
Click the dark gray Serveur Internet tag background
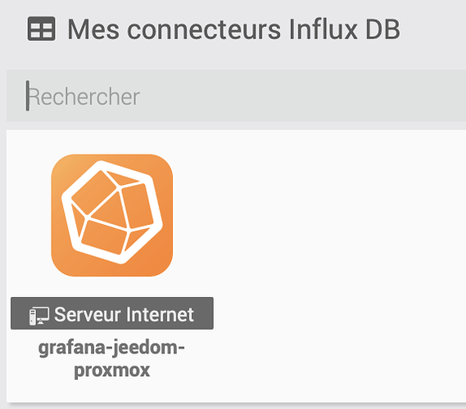coord(204,313)
